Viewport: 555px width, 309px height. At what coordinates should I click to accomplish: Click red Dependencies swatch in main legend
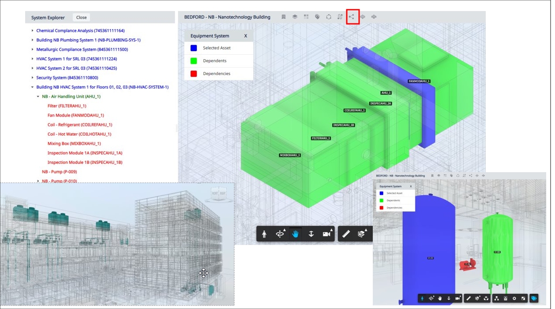click(194, 74)
